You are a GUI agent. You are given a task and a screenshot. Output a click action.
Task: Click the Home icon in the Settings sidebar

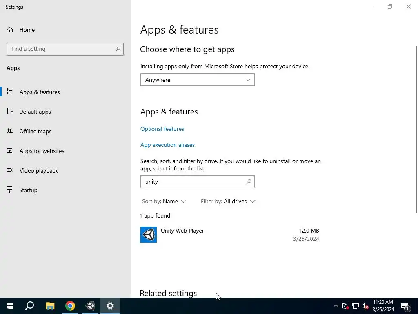[x=10, y=30]
